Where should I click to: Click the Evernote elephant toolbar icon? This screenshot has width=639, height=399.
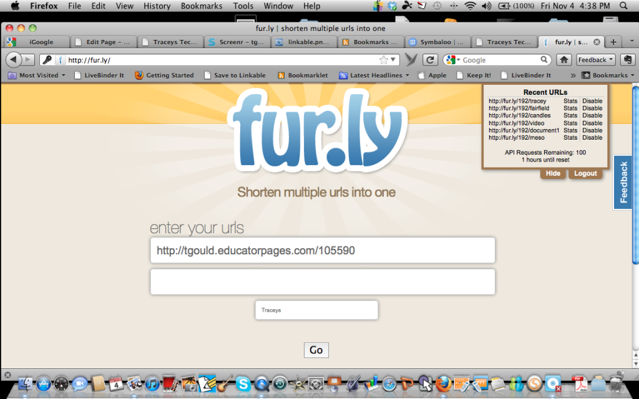628,60
